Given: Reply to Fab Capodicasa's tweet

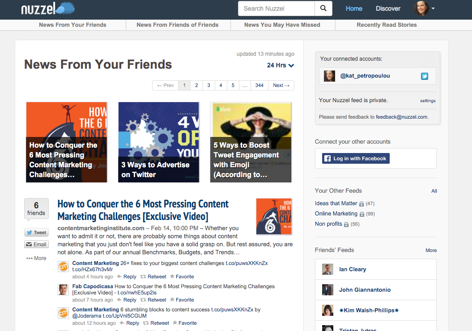Looking at the screenshot, I should (x=127, y=300).
